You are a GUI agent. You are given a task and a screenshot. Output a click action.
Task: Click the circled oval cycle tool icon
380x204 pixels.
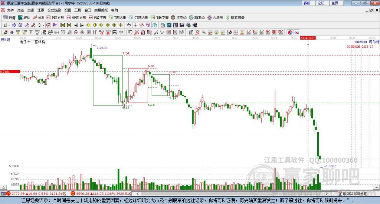(50, 32)
